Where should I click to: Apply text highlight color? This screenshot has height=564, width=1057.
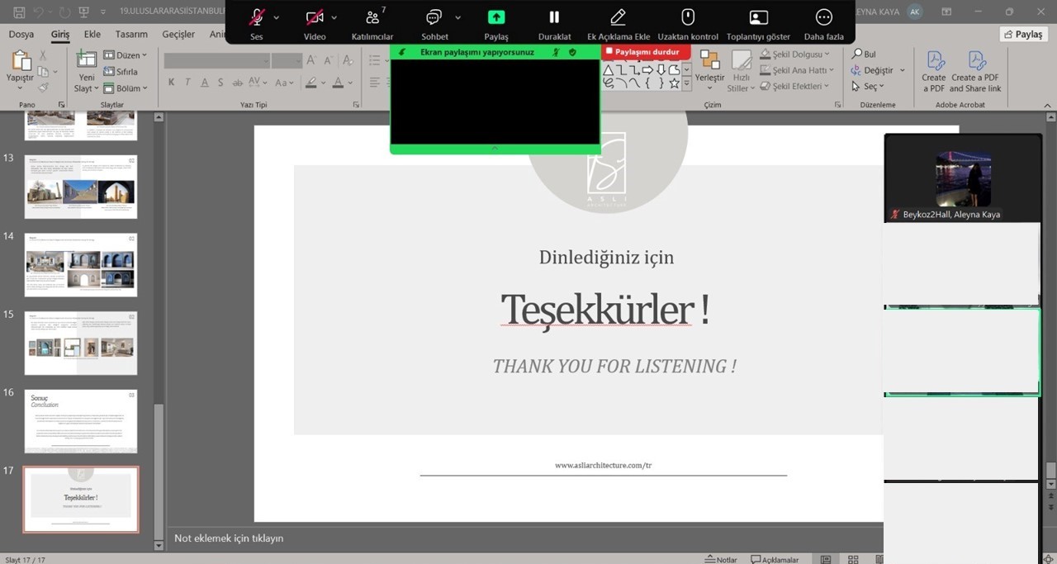(310, 83)
